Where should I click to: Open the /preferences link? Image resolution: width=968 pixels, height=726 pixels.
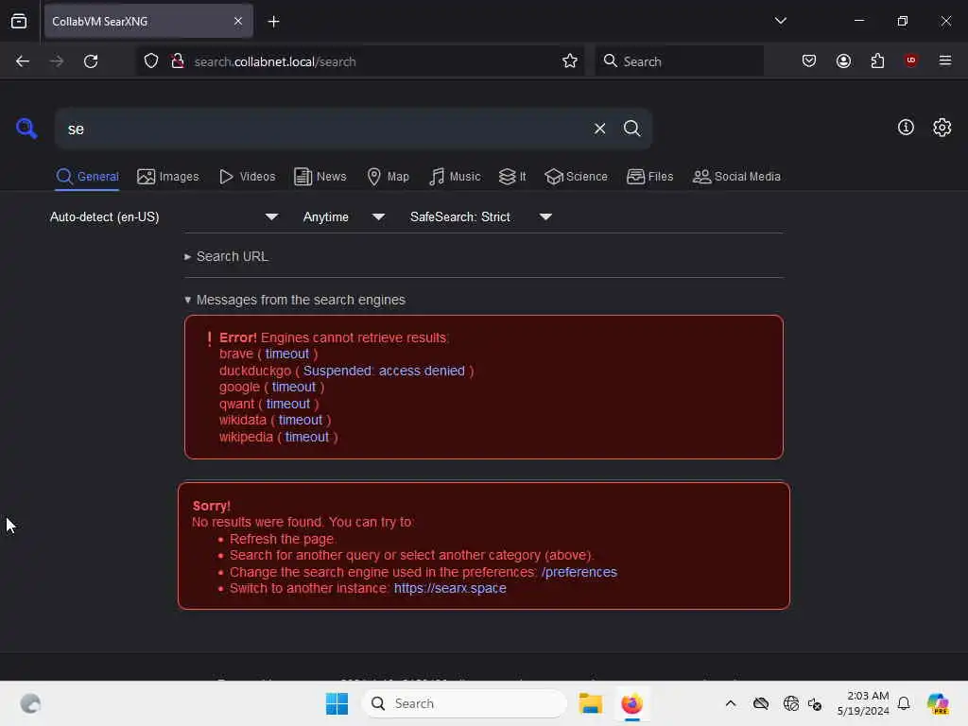click(x=579, y=572)
